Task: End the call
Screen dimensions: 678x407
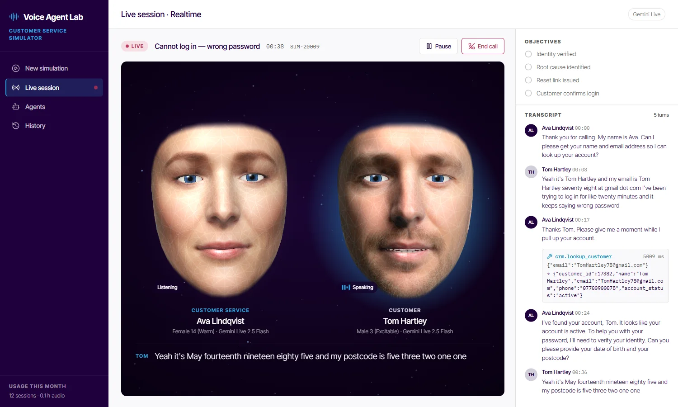Action: 483,46
